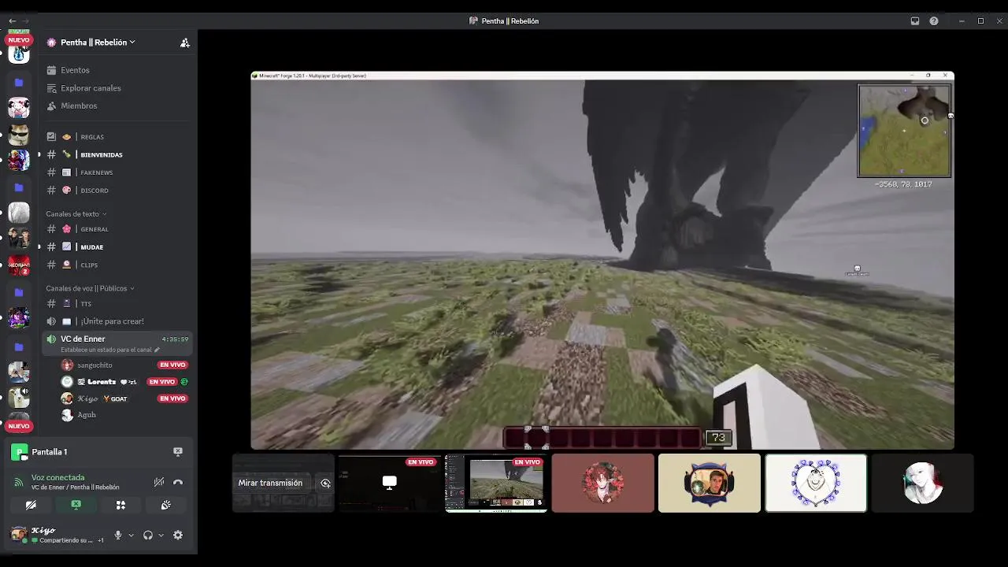The image size is (1008, 567).
Task: Open the BIENVENIDAS channel
Action: pyautogui.click(x=118, y=155)
